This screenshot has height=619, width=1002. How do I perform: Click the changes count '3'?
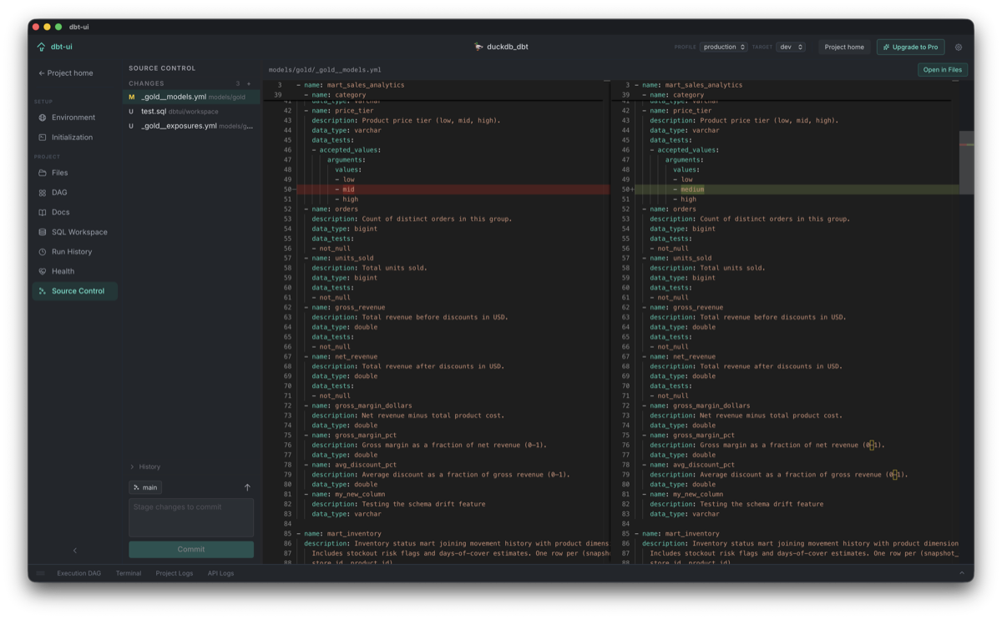(x=237, y=83)
